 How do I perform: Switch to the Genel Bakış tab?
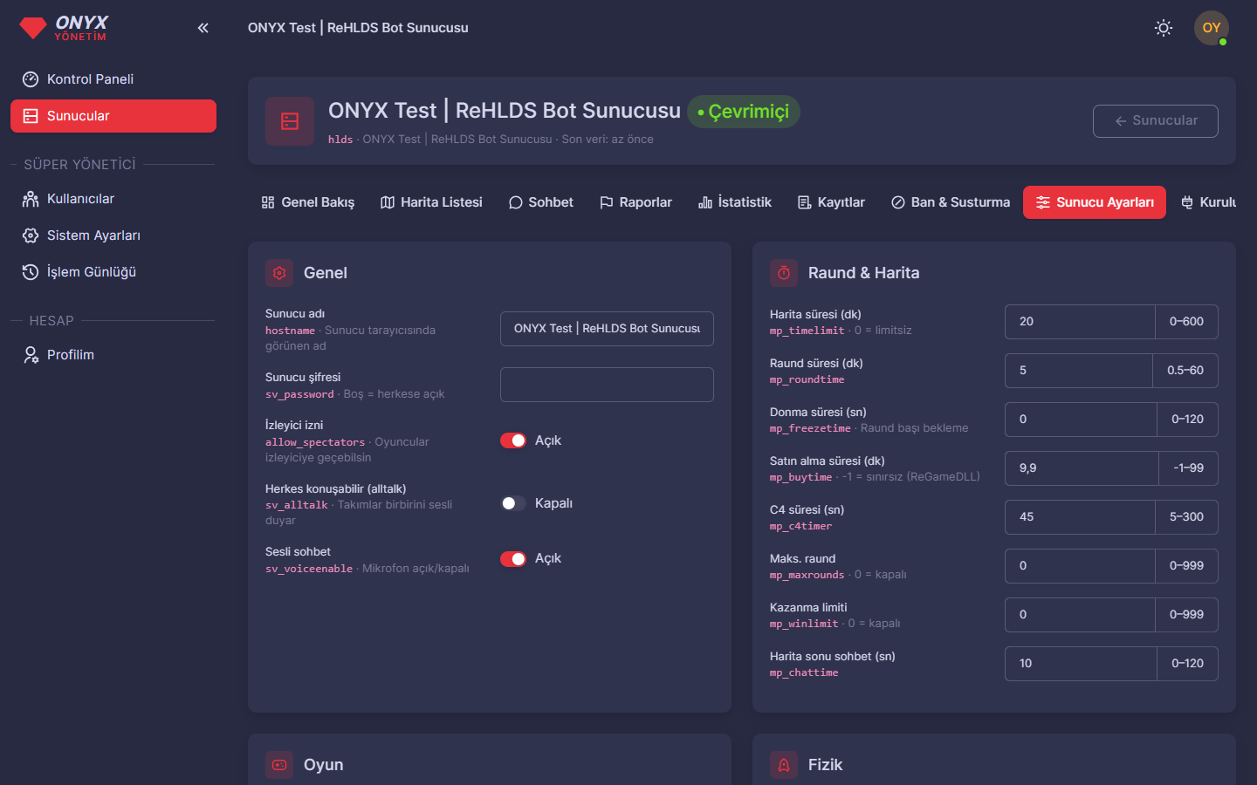308,202
